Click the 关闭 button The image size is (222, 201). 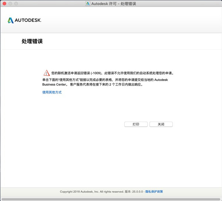pos(161,124)
